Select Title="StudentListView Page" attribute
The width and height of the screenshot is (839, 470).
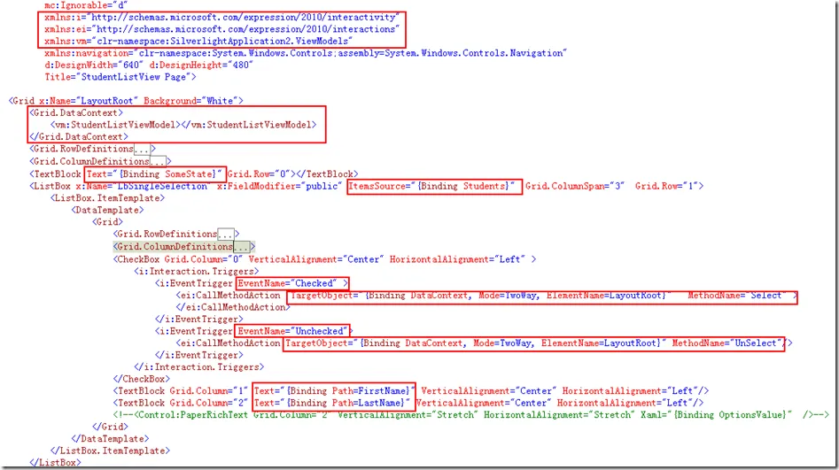tap(117, 77)
